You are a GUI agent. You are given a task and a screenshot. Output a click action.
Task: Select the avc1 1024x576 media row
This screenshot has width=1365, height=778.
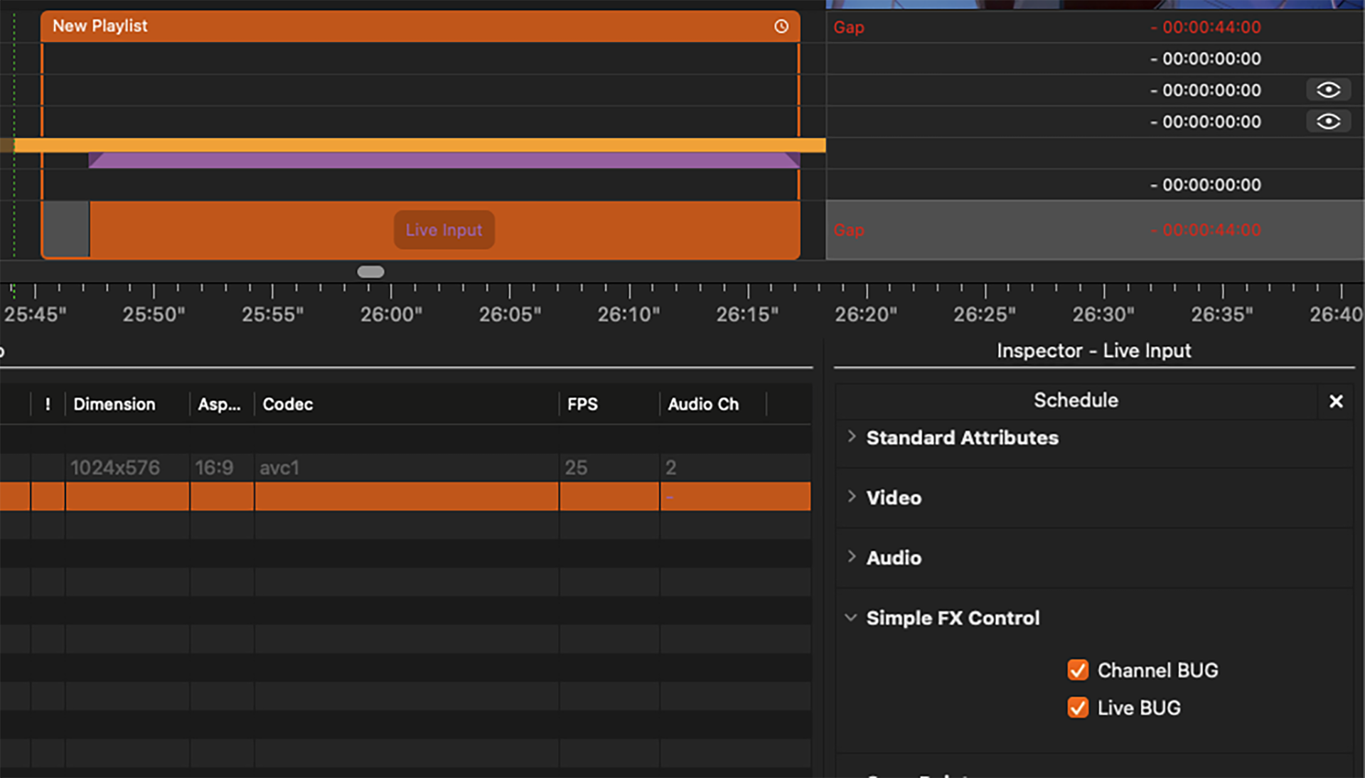point(284,467)
